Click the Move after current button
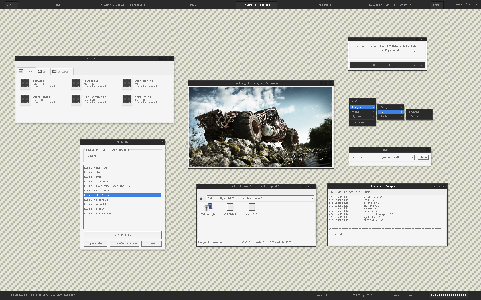The image size is (481, 300). pyautogui.click(x=124, y=243)
